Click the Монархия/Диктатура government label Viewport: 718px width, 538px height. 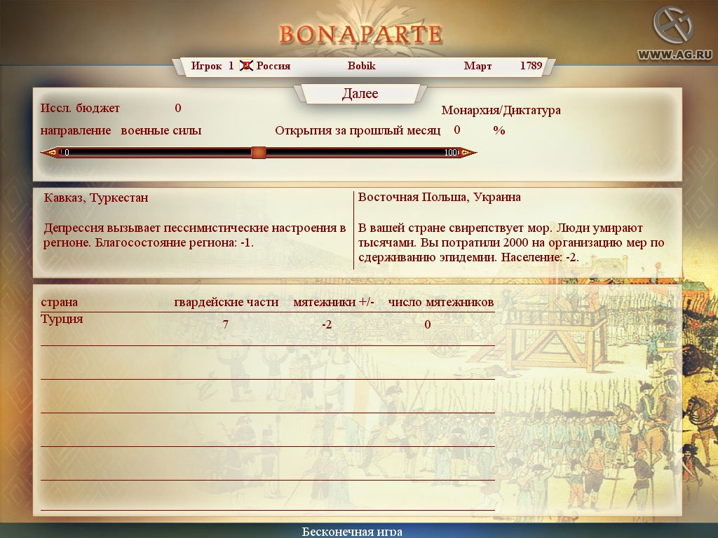[x=501, y=110]
